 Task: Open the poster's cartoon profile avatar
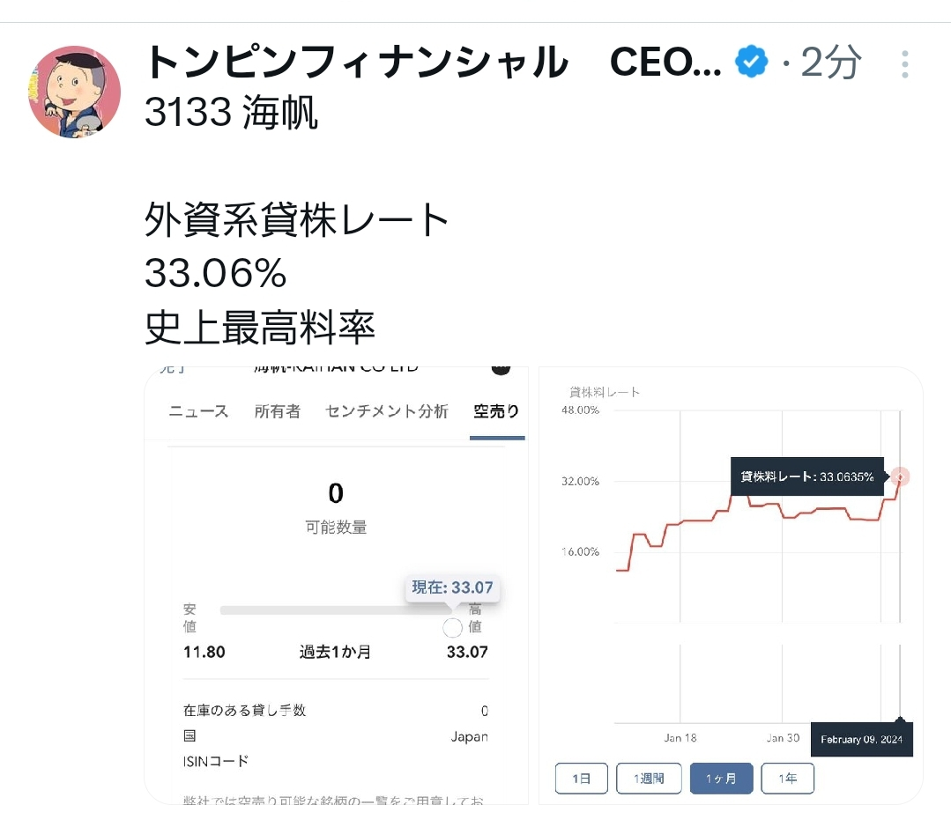click(74, 92)
